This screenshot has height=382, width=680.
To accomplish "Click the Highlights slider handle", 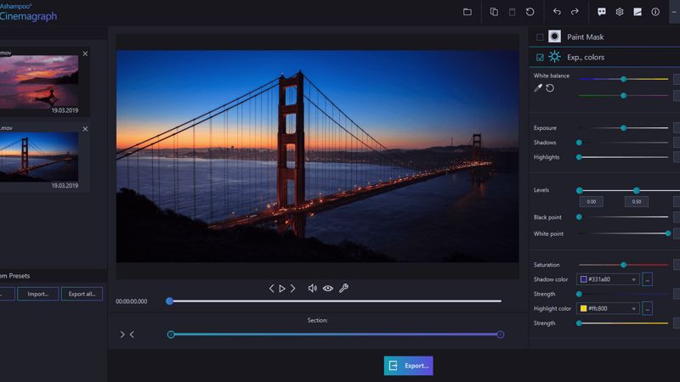I will [579, 157].
